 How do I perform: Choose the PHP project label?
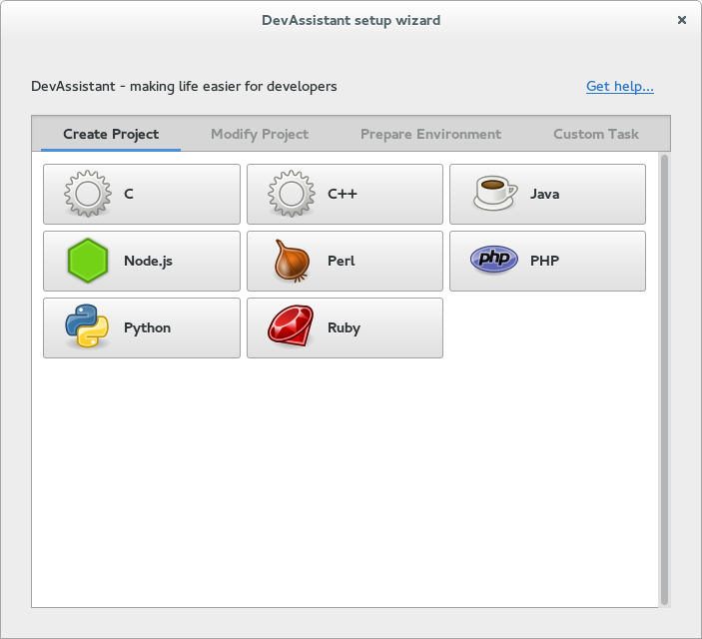(x=544, y=261)
